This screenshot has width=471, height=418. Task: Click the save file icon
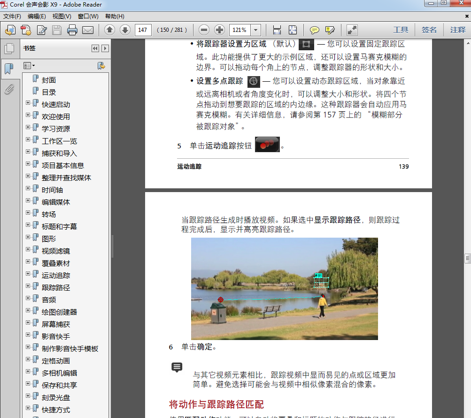[57, 30]
